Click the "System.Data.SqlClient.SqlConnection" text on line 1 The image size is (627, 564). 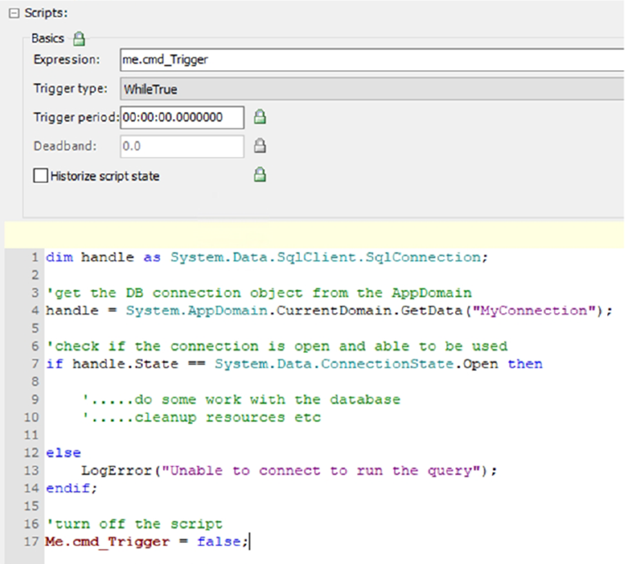point(326,257)
